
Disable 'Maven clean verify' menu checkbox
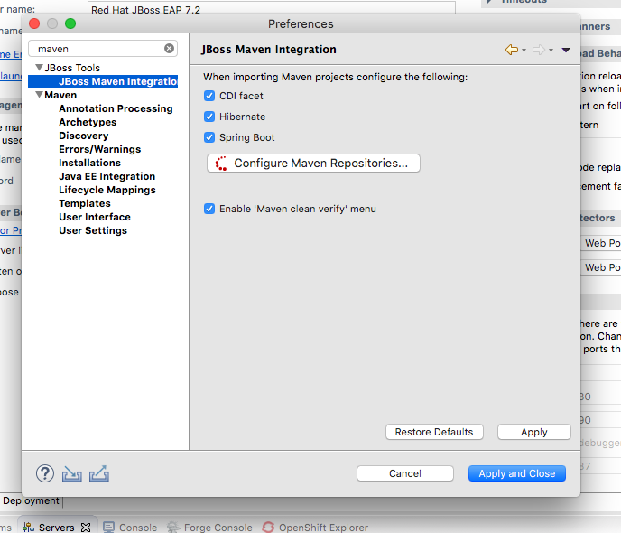tap(209, 209)
